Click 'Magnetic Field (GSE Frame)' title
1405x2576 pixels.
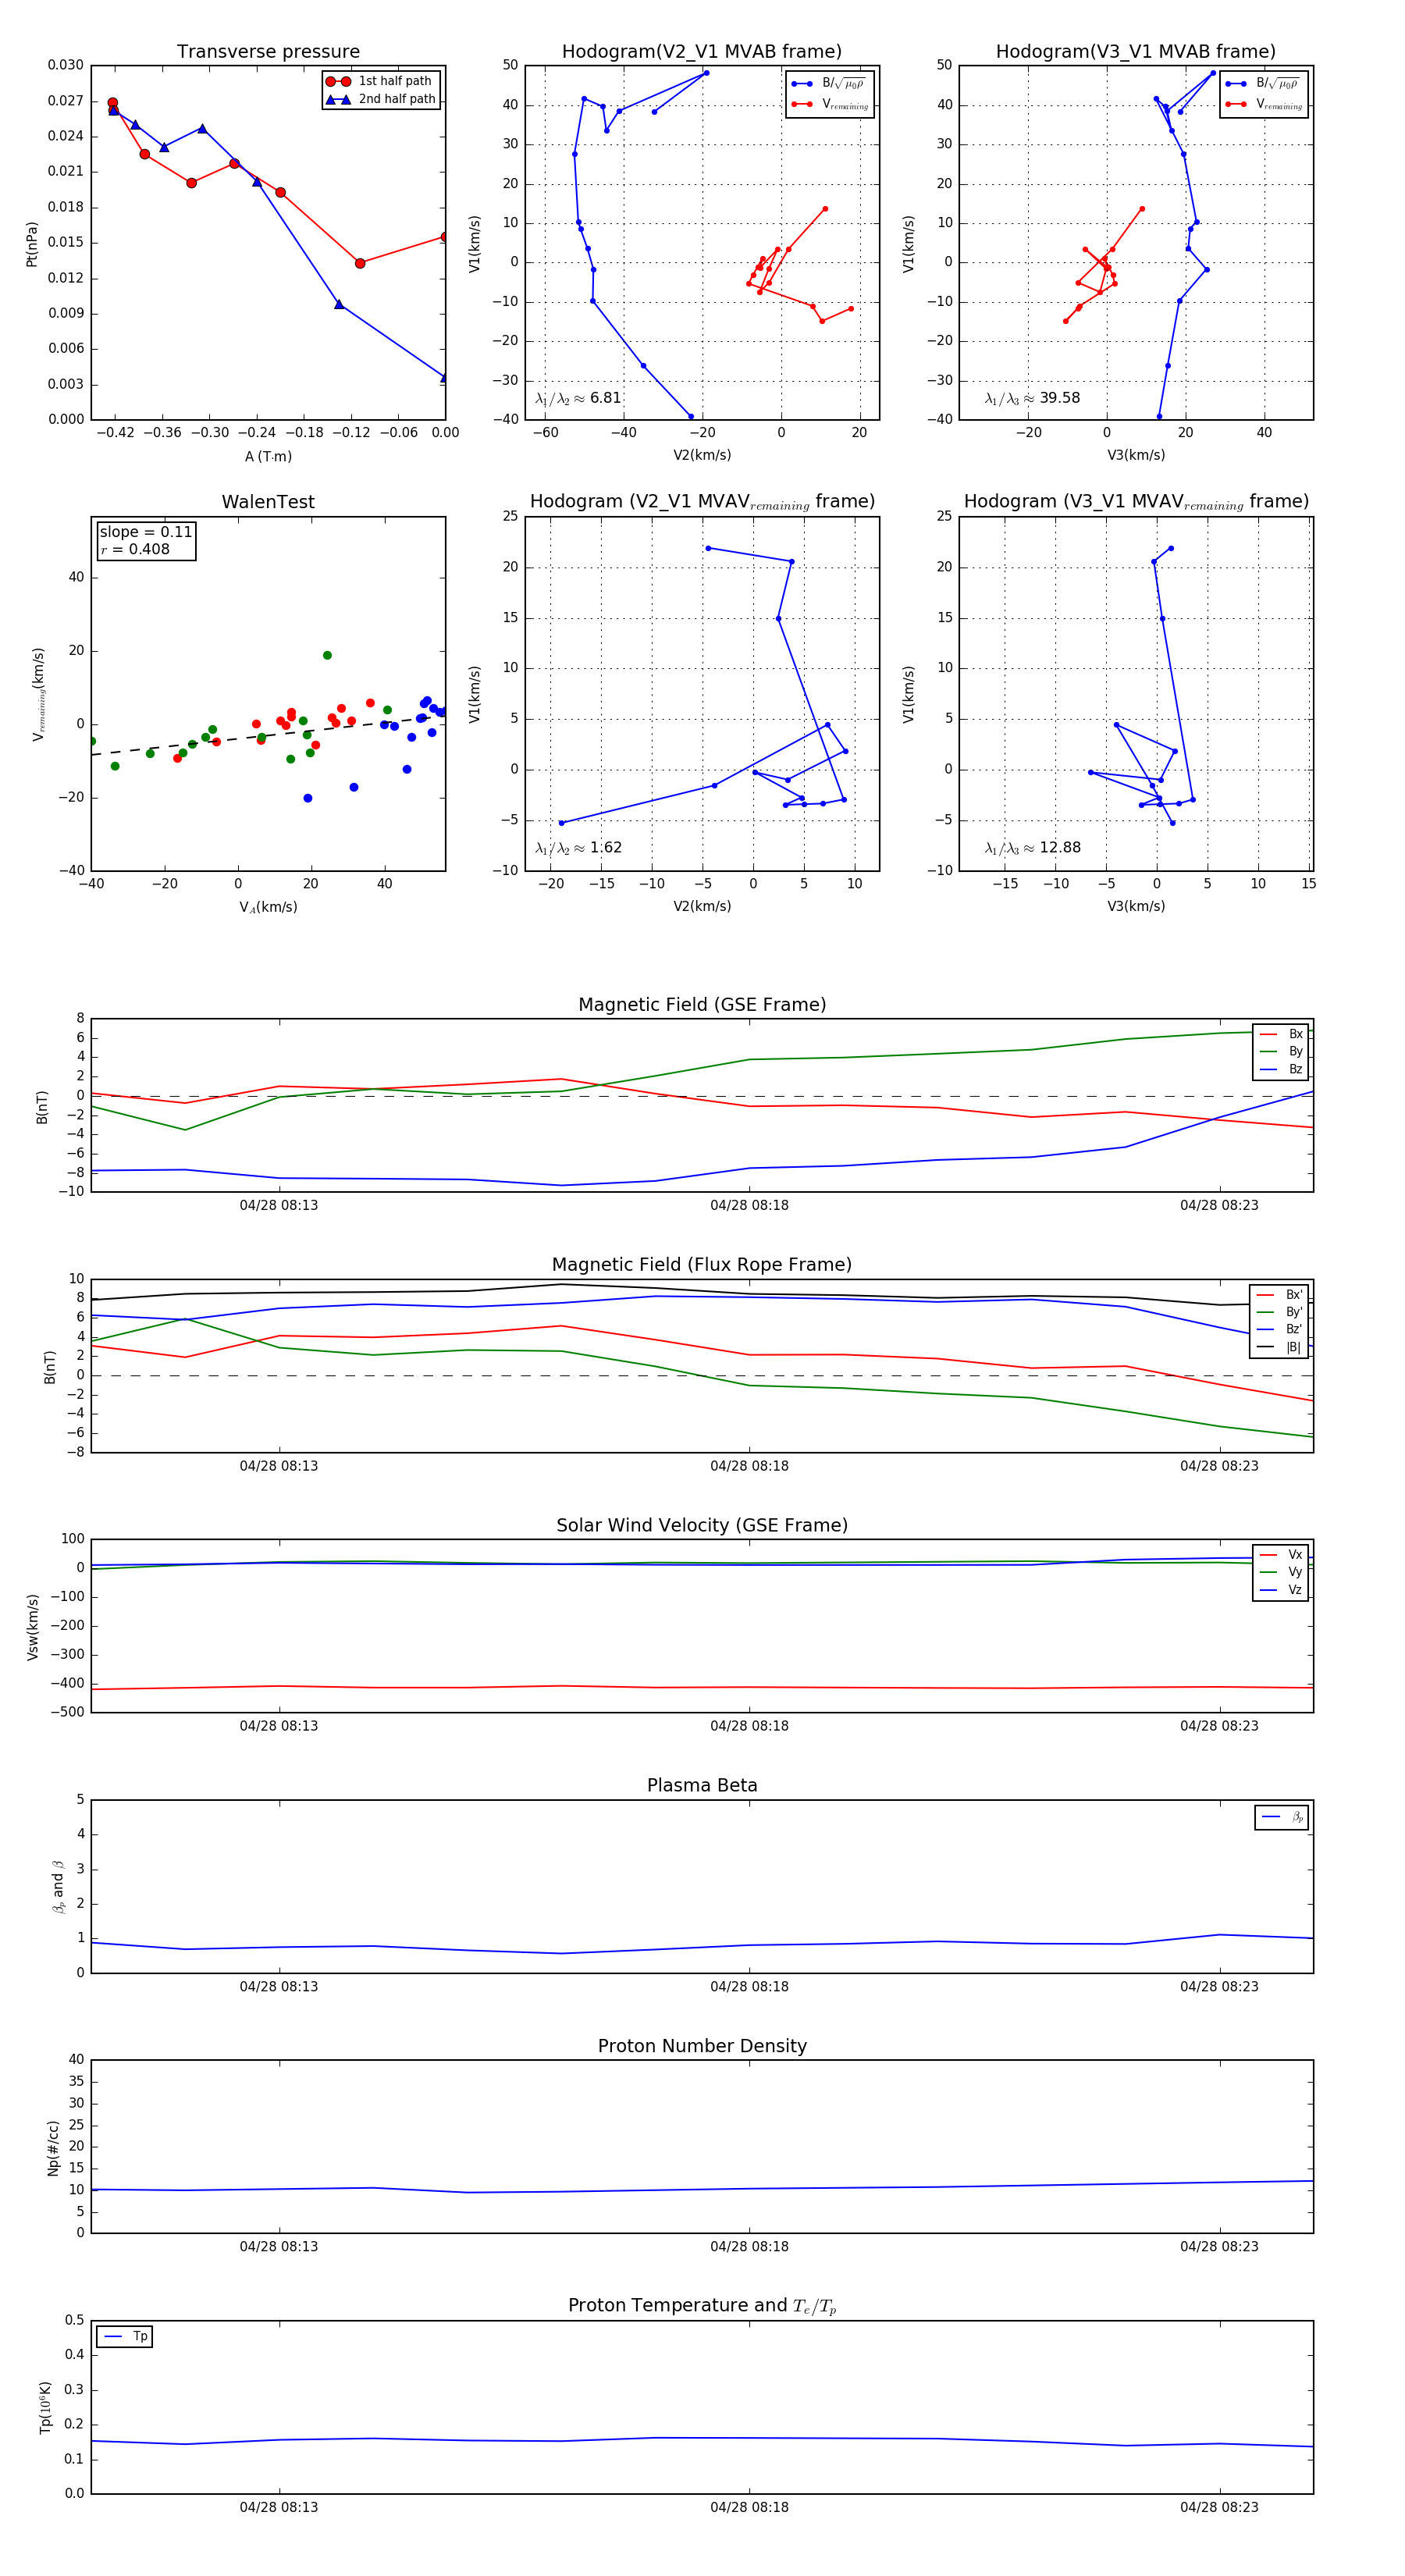702,1005
